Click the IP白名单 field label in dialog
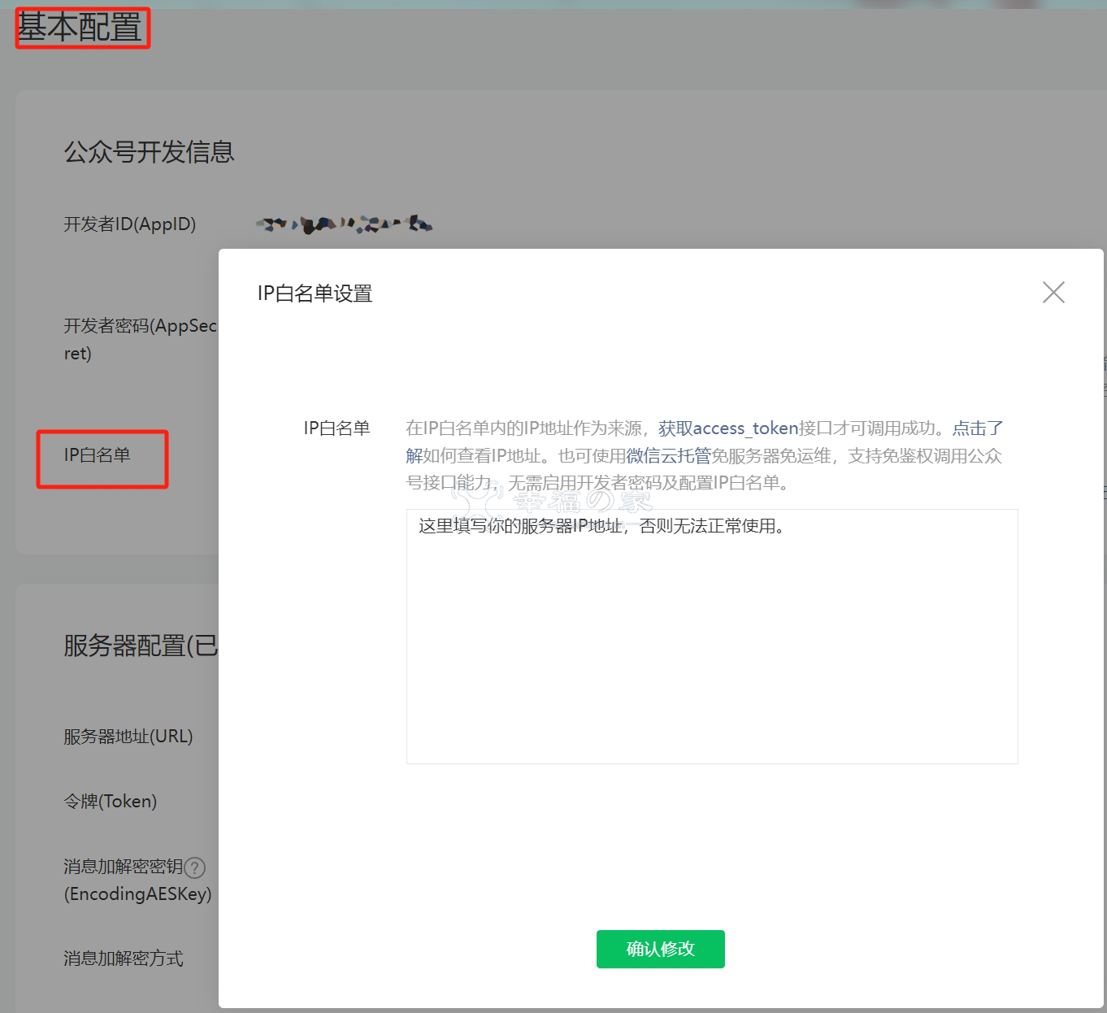Viewport: 1107px width, 1013px height. click(336, 428)
